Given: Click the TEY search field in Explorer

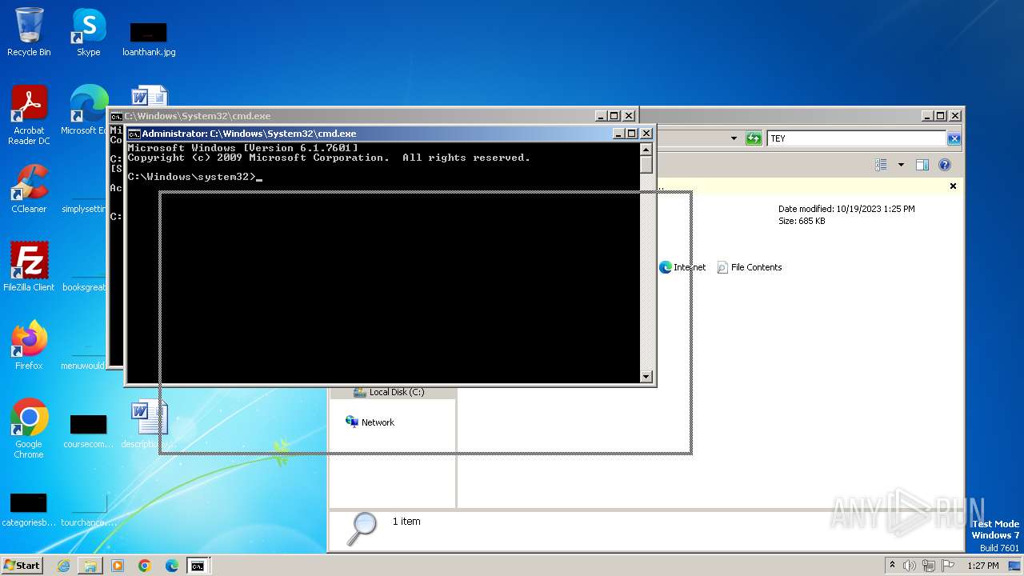Looking at the screenshot, I should (856, 138).
